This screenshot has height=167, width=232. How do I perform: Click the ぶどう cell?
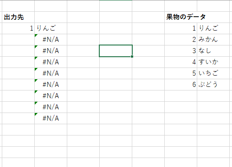(213, 85)
